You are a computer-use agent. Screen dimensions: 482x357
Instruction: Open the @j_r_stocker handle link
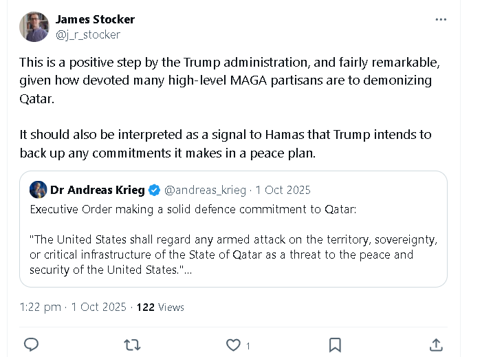88,35
